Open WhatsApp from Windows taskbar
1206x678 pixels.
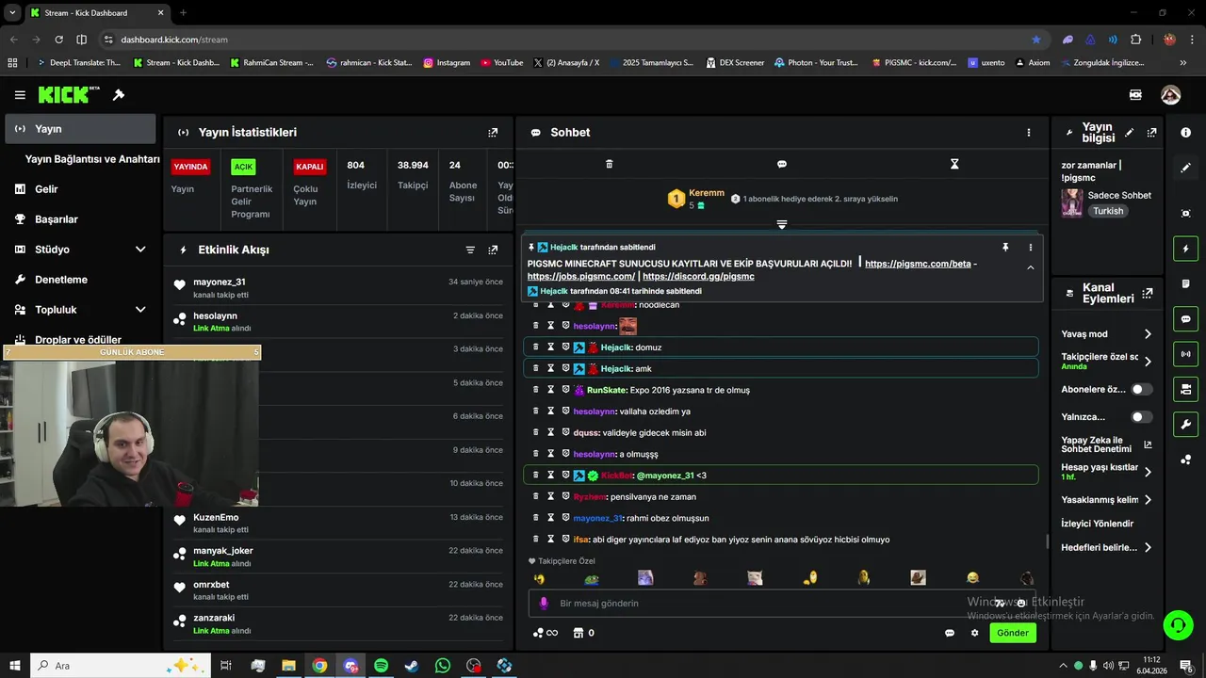443,666
